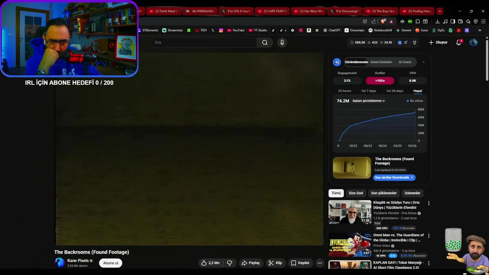
Task: Open the NotebookLM bookmark
Action: point(380,30)
